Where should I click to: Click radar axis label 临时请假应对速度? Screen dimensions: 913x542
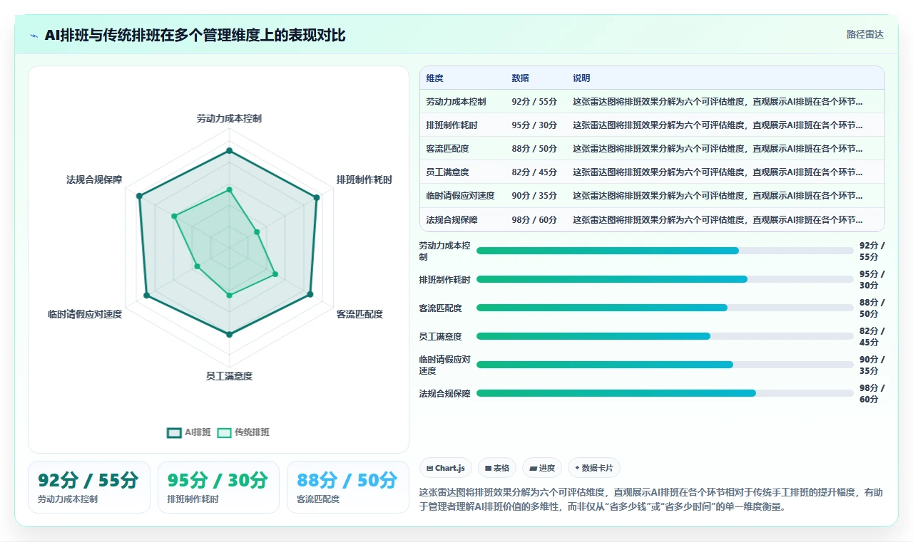click(x=85, y=314)
